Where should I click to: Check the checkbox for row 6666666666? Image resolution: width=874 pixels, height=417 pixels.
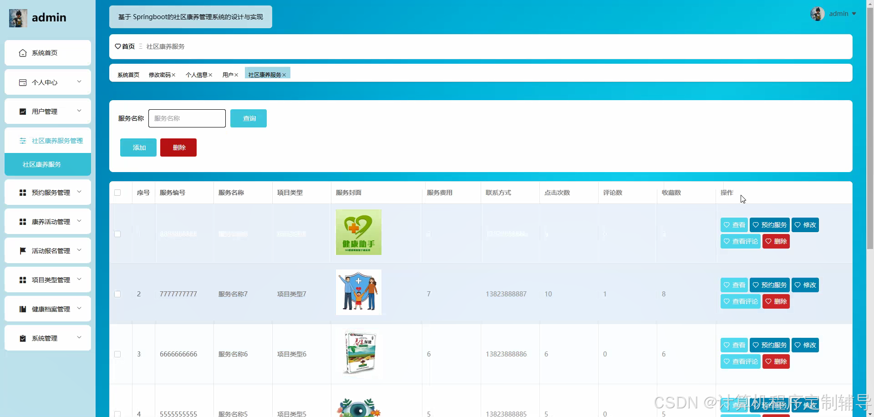point(117,354)
